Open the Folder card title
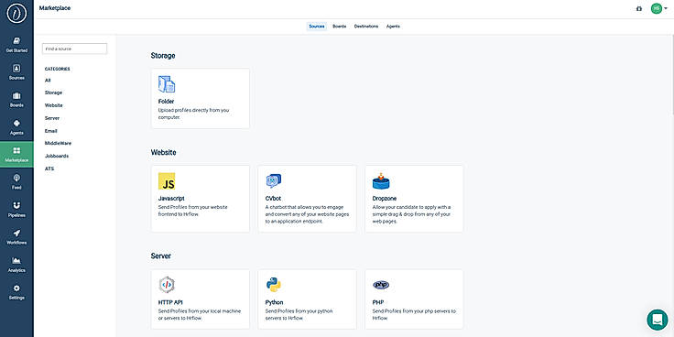The height and width of the screenshot is (337, 674). tap(166, 102)
